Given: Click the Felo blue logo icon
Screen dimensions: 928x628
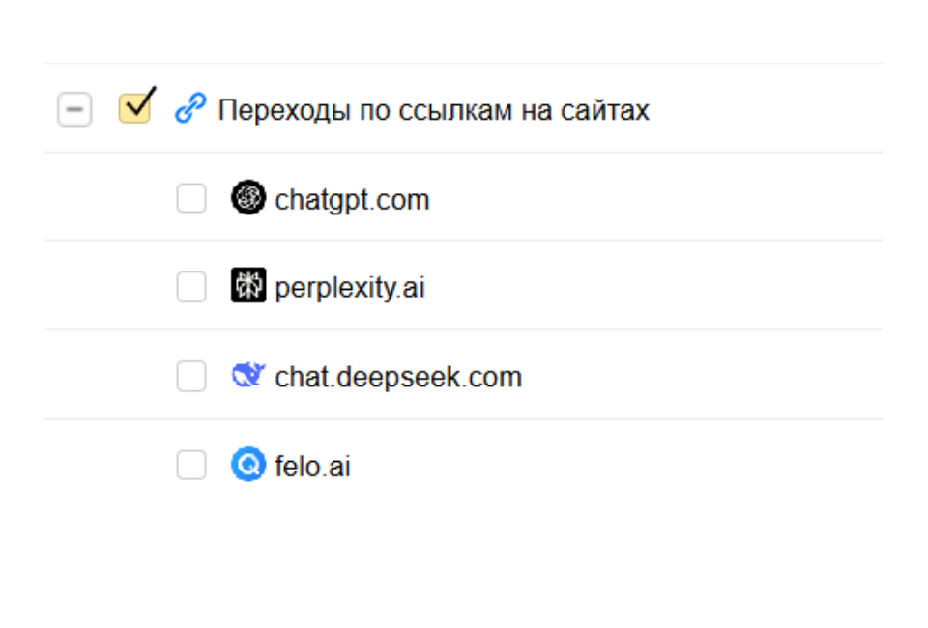Looking at the screenshot, I should click(x=247, y=466).
